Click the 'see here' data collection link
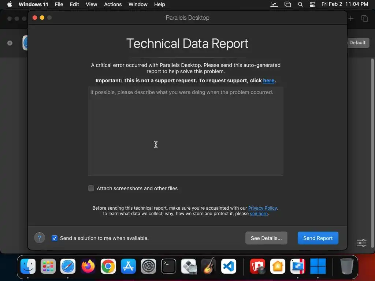The height and width of the screenshot is (281, 375). [x=259, y=214]
